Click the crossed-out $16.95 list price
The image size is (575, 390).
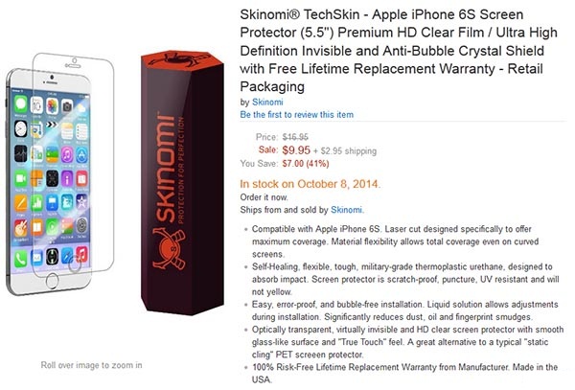coord(295,137)
